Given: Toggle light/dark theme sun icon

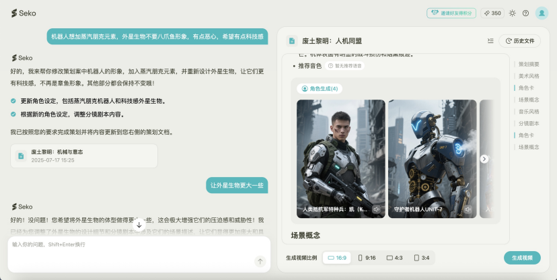Looking at the screenshot, I should (512, 13).
